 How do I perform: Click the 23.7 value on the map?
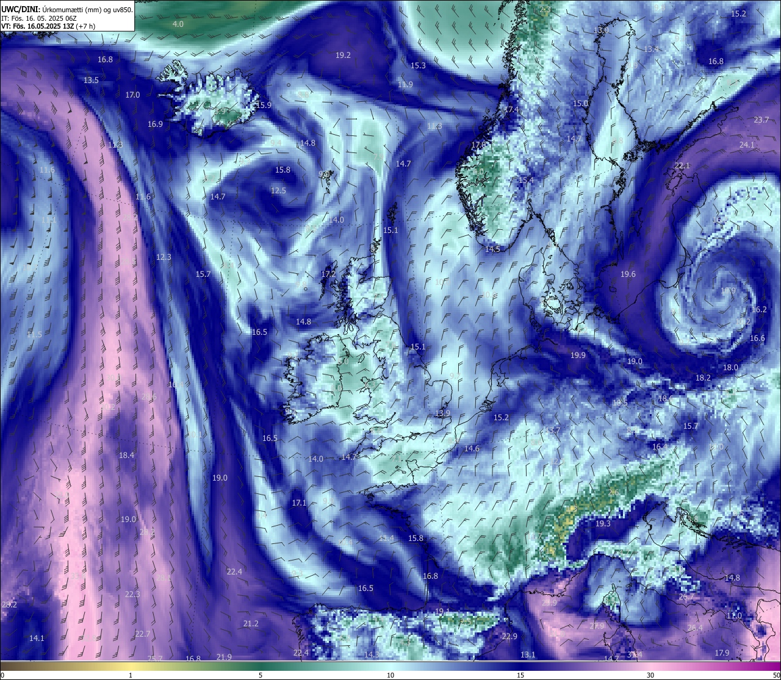(x=761, y=120)
